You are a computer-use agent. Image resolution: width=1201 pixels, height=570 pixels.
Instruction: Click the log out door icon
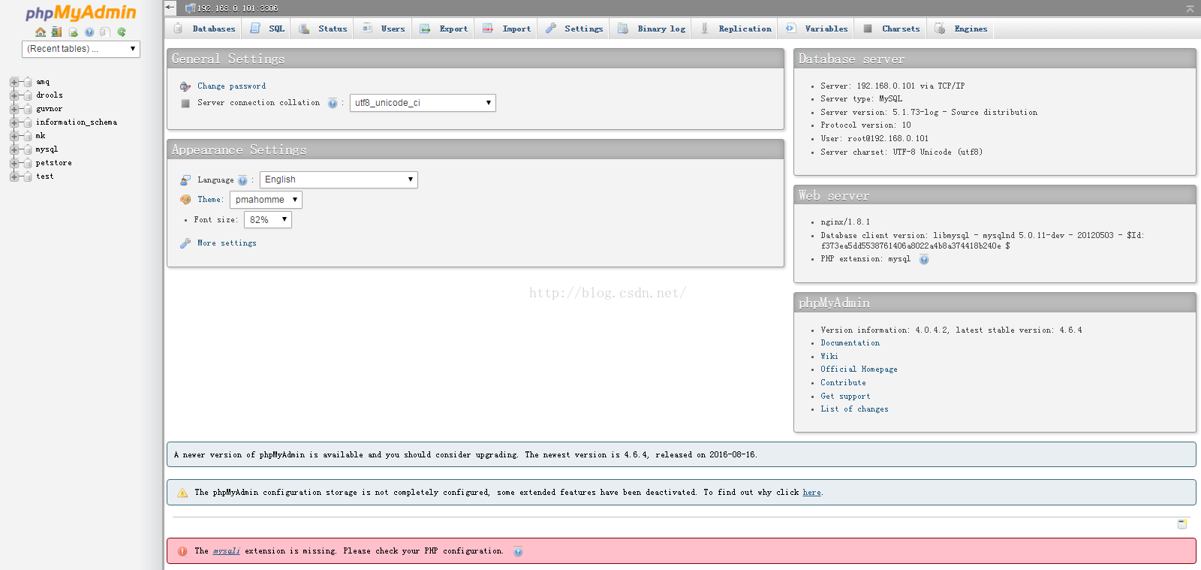[x=56, y=32]
